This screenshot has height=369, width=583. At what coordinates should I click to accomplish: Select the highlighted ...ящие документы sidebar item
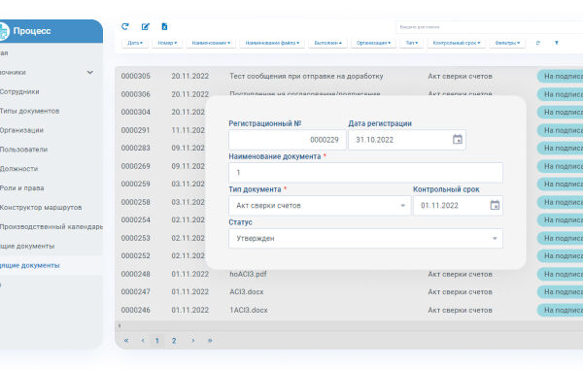pyautogui.click(x=51, y=265)
